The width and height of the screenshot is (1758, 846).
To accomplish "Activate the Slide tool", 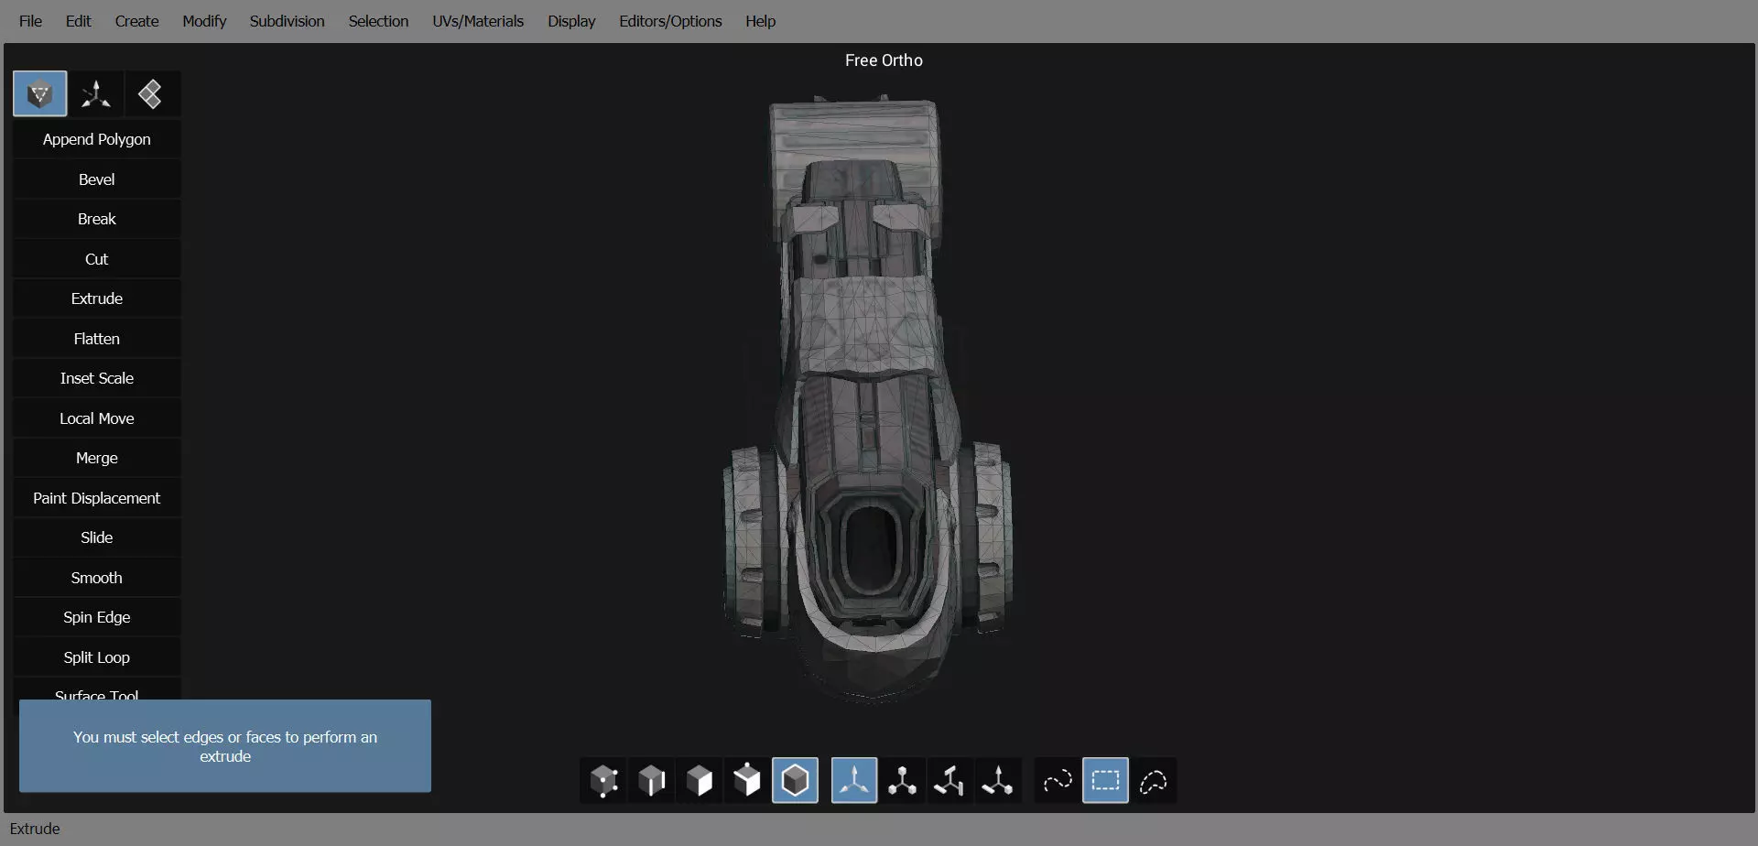I will click(x=97, y=537).
